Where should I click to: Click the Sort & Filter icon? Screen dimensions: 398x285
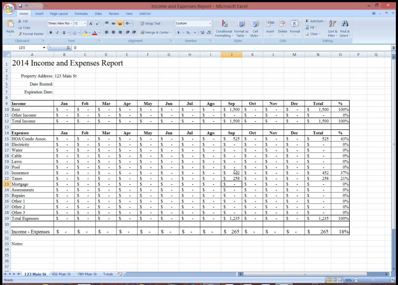tap(332, 24)
